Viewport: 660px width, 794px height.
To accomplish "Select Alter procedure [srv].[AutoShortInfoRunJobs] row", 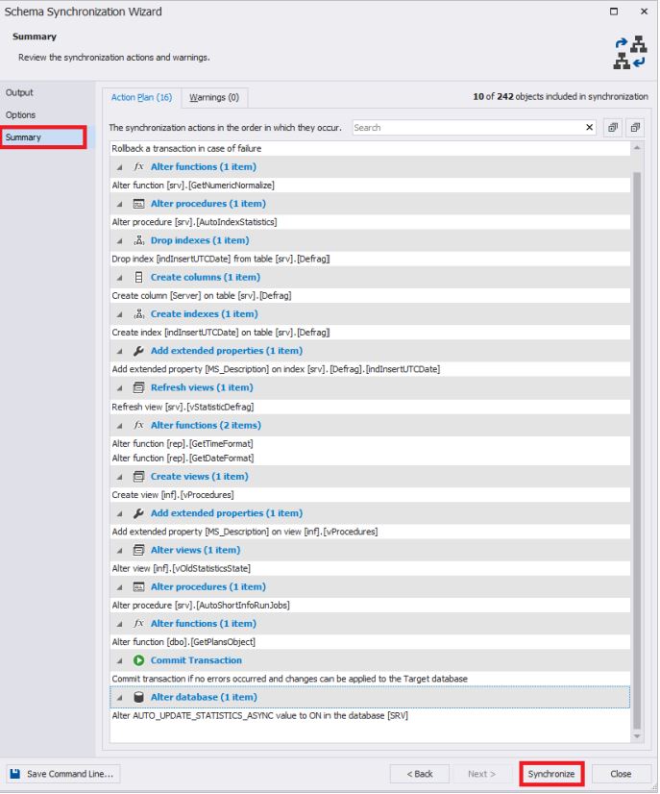I will coord(370,606).
